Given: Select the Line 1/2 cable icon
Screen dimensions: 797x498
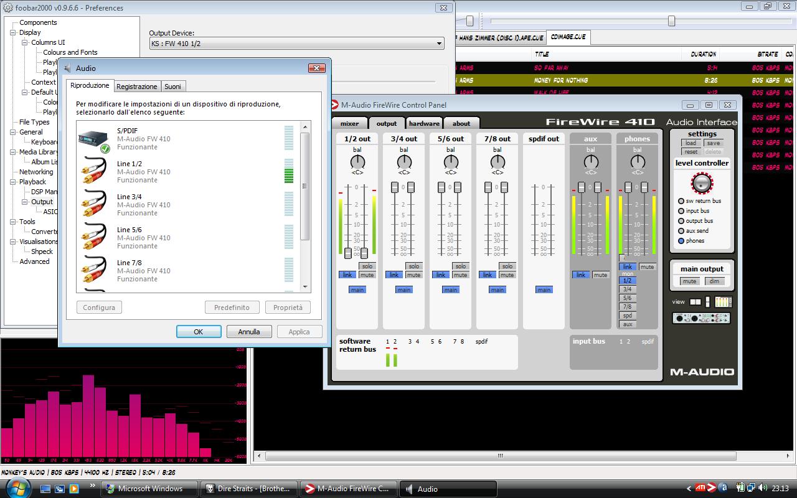Looking at the screenshot, I should (x=95, y=172).
